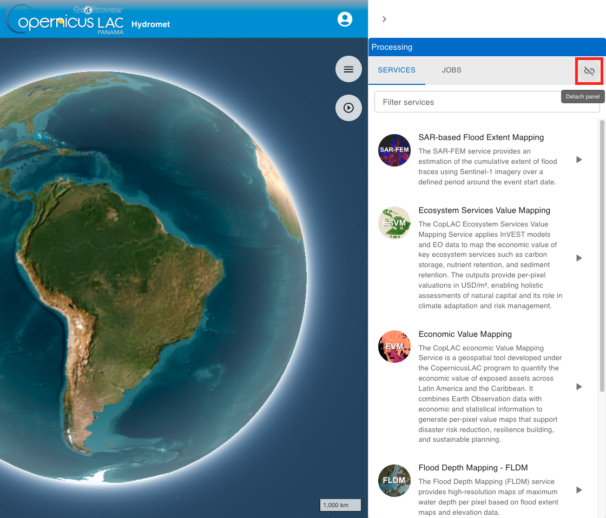606x518 pixels.
Task: Click the services list vertical scrollbar
Action: point(602,254)
